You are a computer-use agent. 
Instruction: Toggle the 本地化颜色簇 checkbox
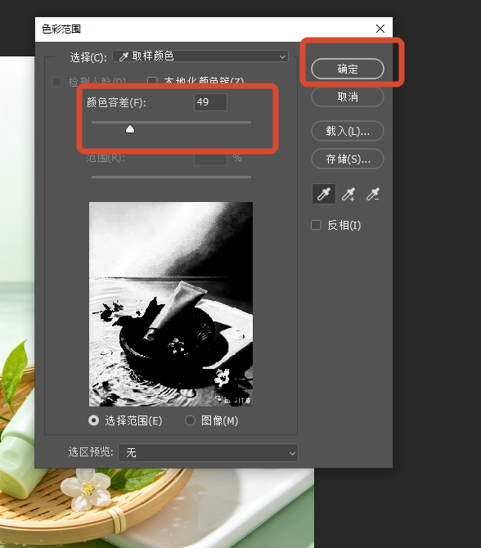[x=152, y=81]
